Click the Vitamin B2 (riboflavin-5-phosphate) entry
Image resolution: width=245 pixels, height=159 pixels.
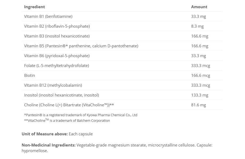click(57, 26)
